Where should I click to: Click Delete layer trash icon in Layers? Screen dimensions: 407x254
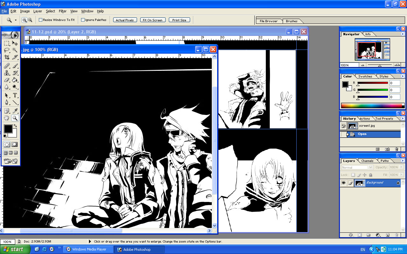[x=397, y=235]
